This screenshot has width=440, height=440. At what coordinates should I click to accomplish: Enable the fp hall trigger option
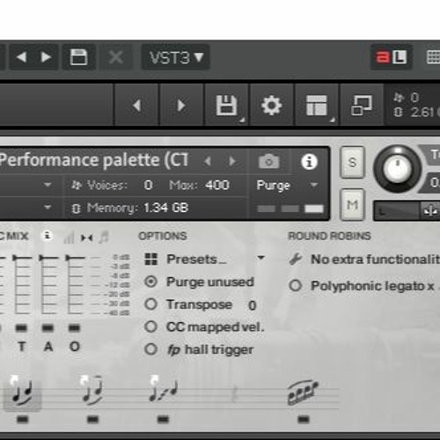pyautogui.click(x=151, y=349)
